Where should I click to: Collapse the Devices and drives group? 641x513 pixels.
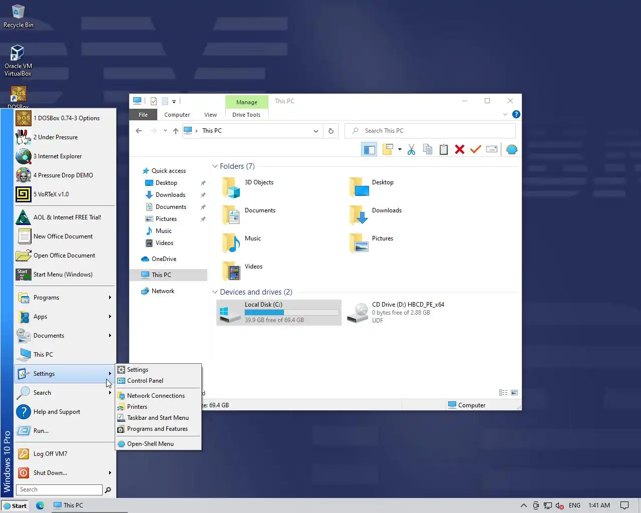click(215, 292)
